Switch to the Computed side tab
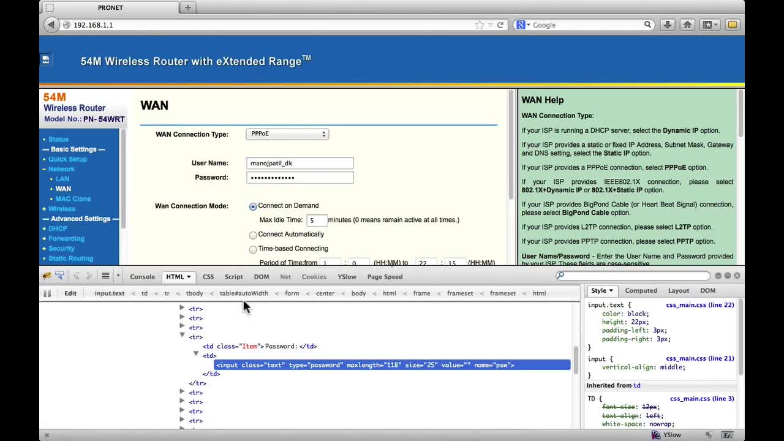The width and height of the screenshot is (784, 441). tap(641, 290)
